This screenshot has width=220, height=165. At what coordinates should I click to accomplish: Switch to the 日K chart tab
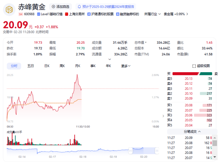tap(47, 66)
